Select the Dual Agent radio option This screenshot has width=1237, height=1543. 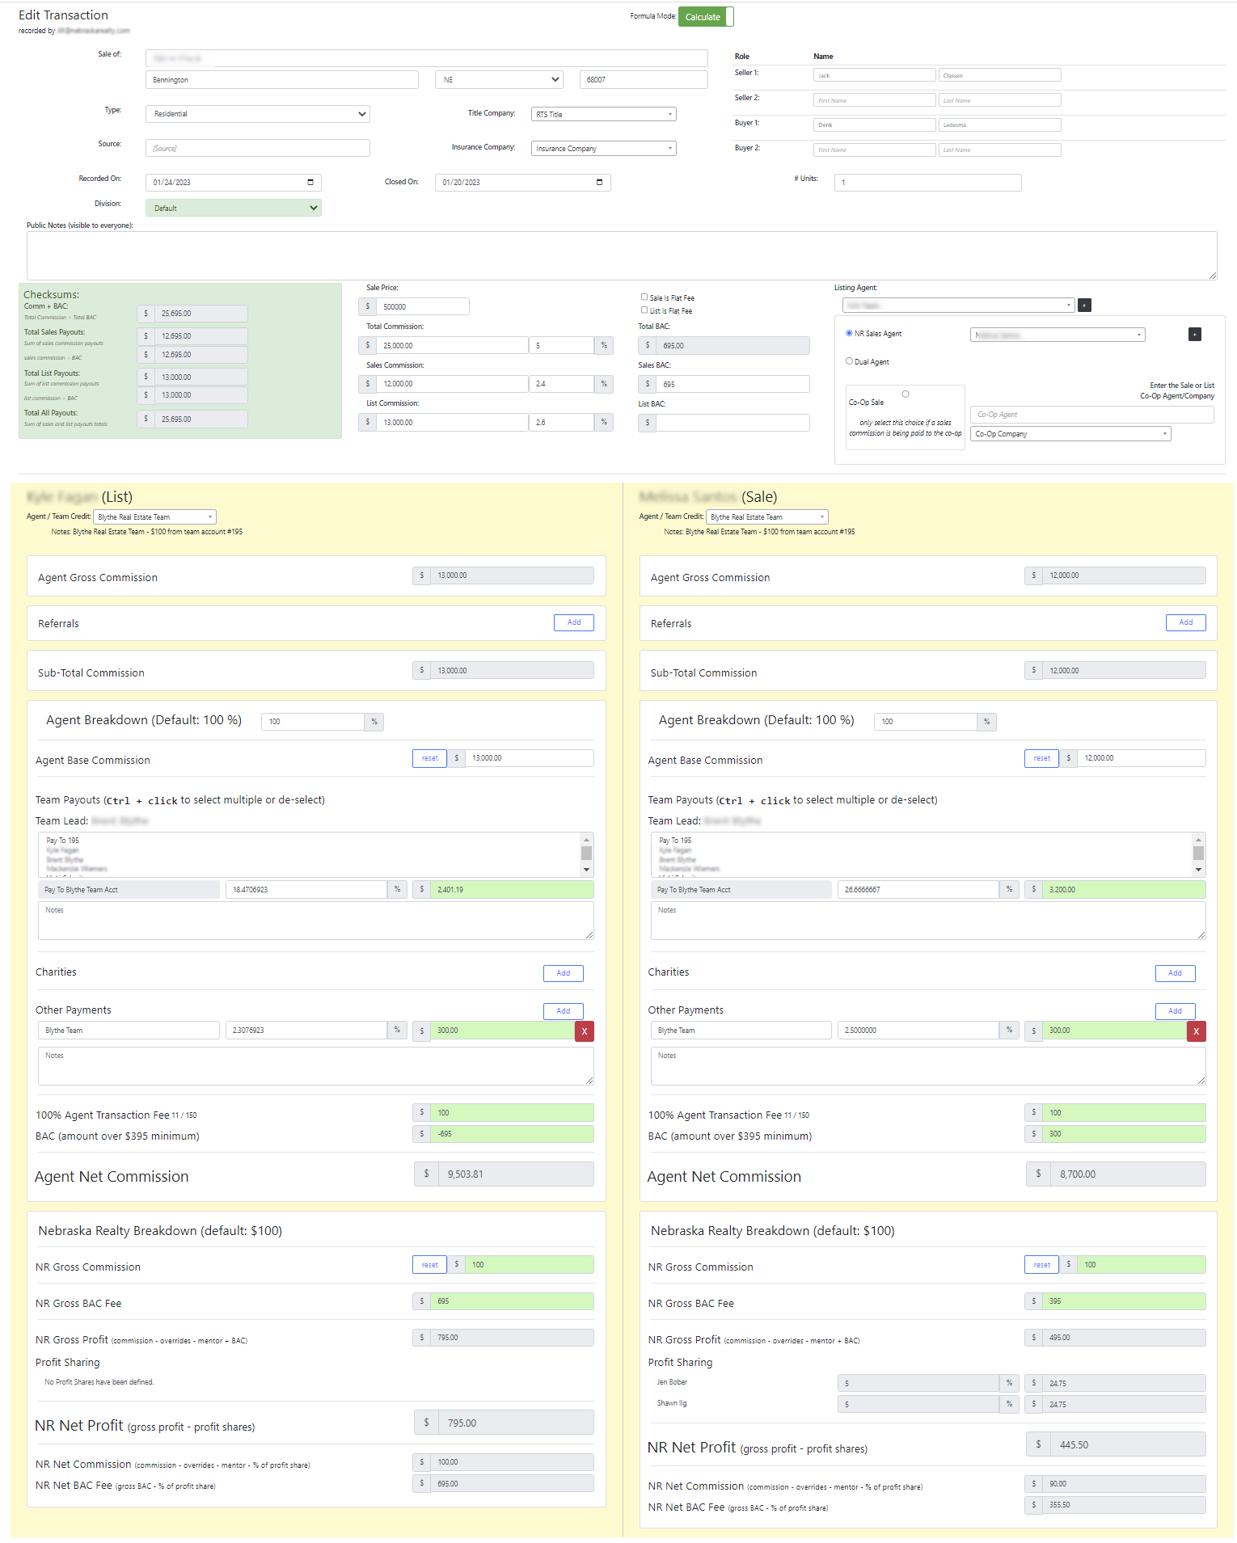tap(849, 361)
